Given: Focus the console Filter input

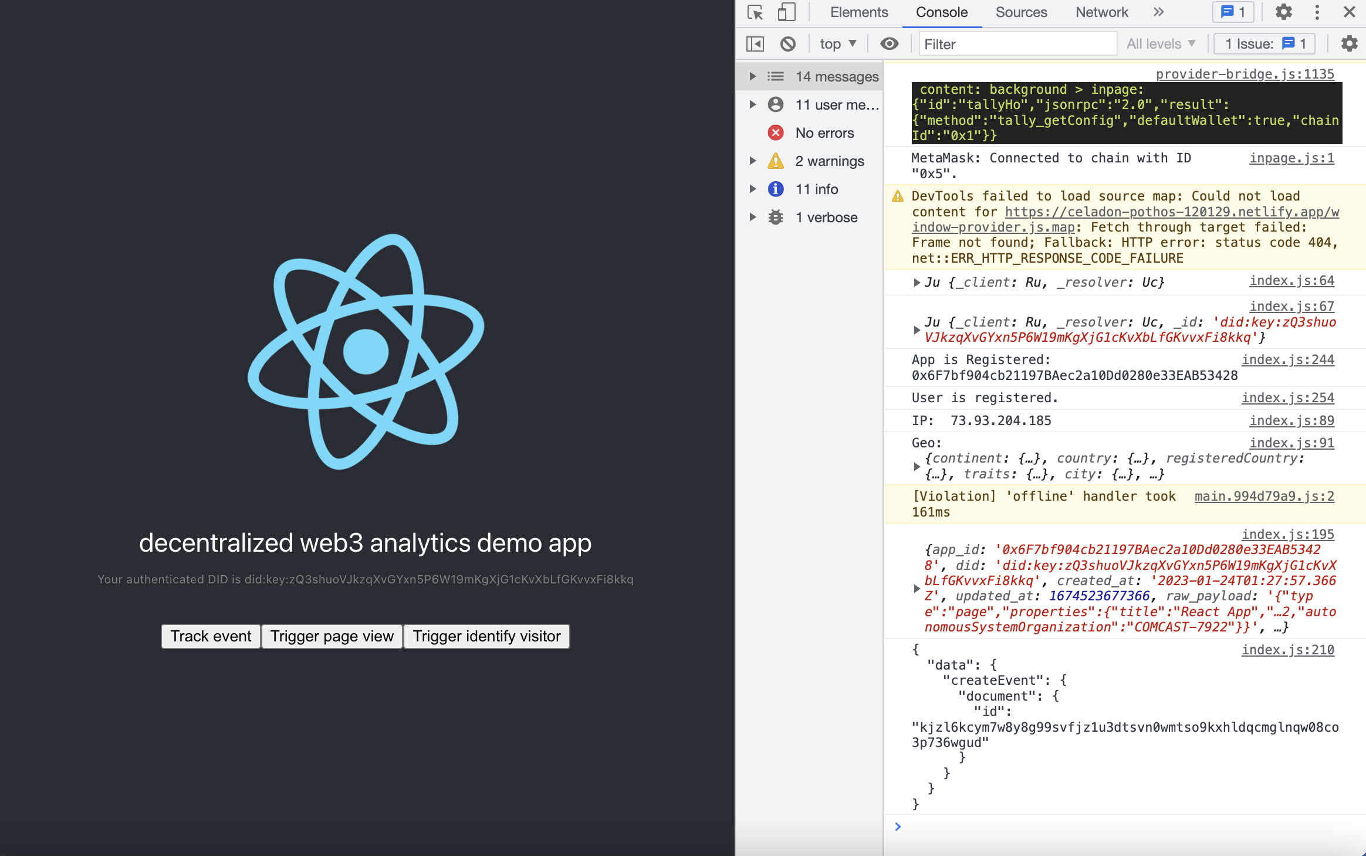Looking at the screenshot, I should 1017,44.
